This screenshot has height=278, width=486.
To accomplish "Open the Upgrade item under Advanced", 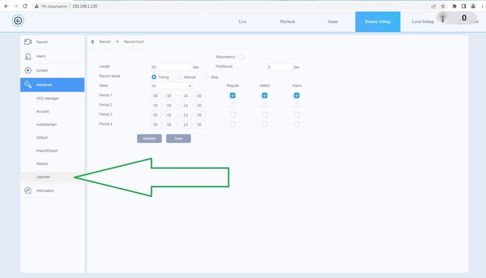I will [43, 177].
